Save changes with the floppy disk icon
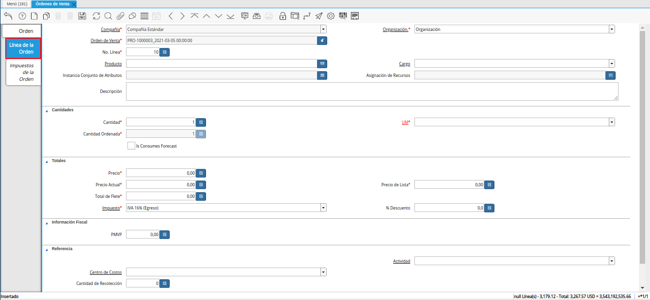 pos(82,16)
